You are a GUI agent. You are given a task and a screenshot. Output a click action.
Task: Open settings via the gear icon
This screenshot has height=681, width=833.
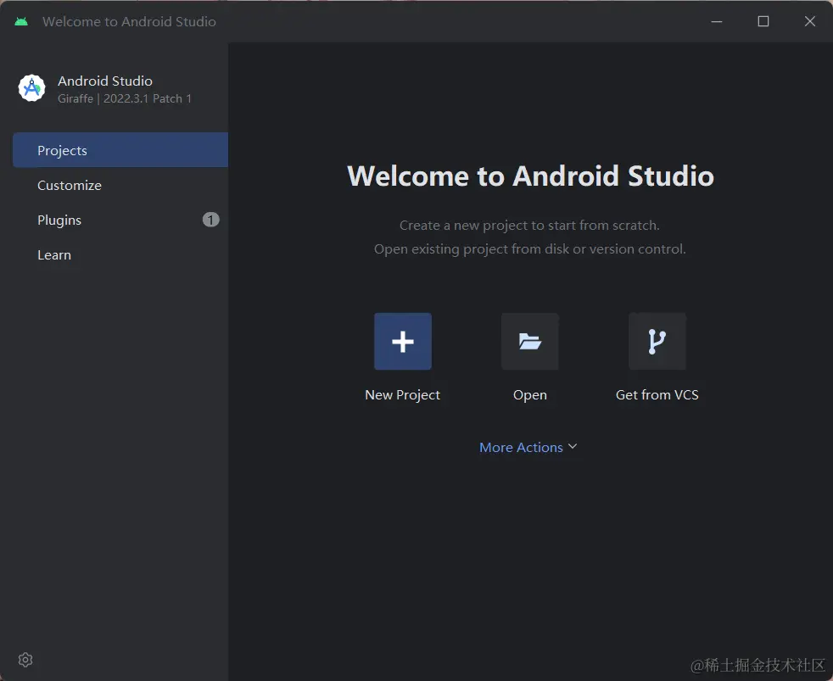pos(25,660)
